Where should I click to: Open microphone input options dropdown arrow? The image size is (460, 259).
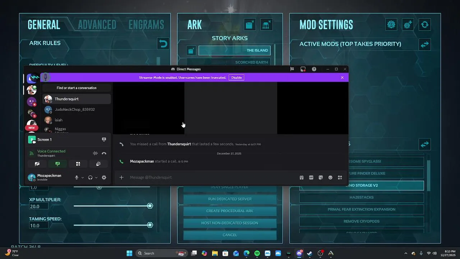pos(82,177)
